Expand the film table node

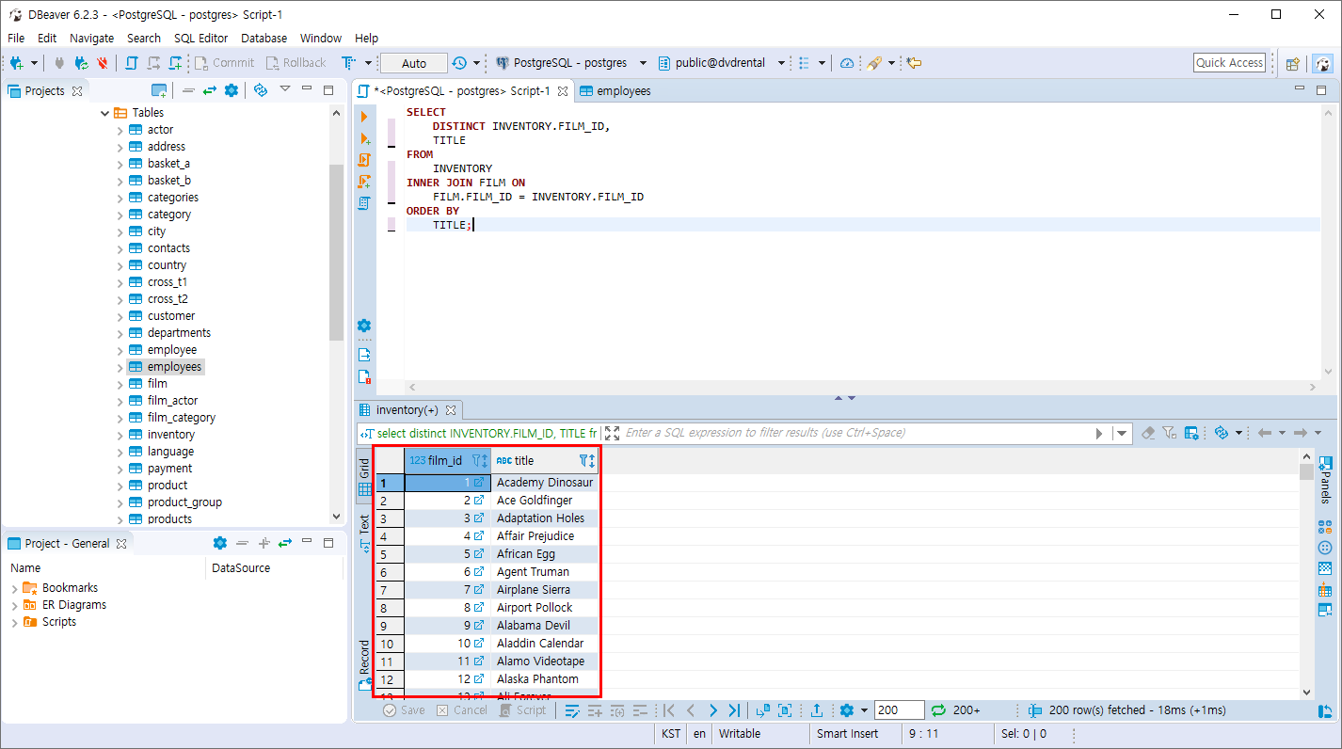tap(120, 384)
